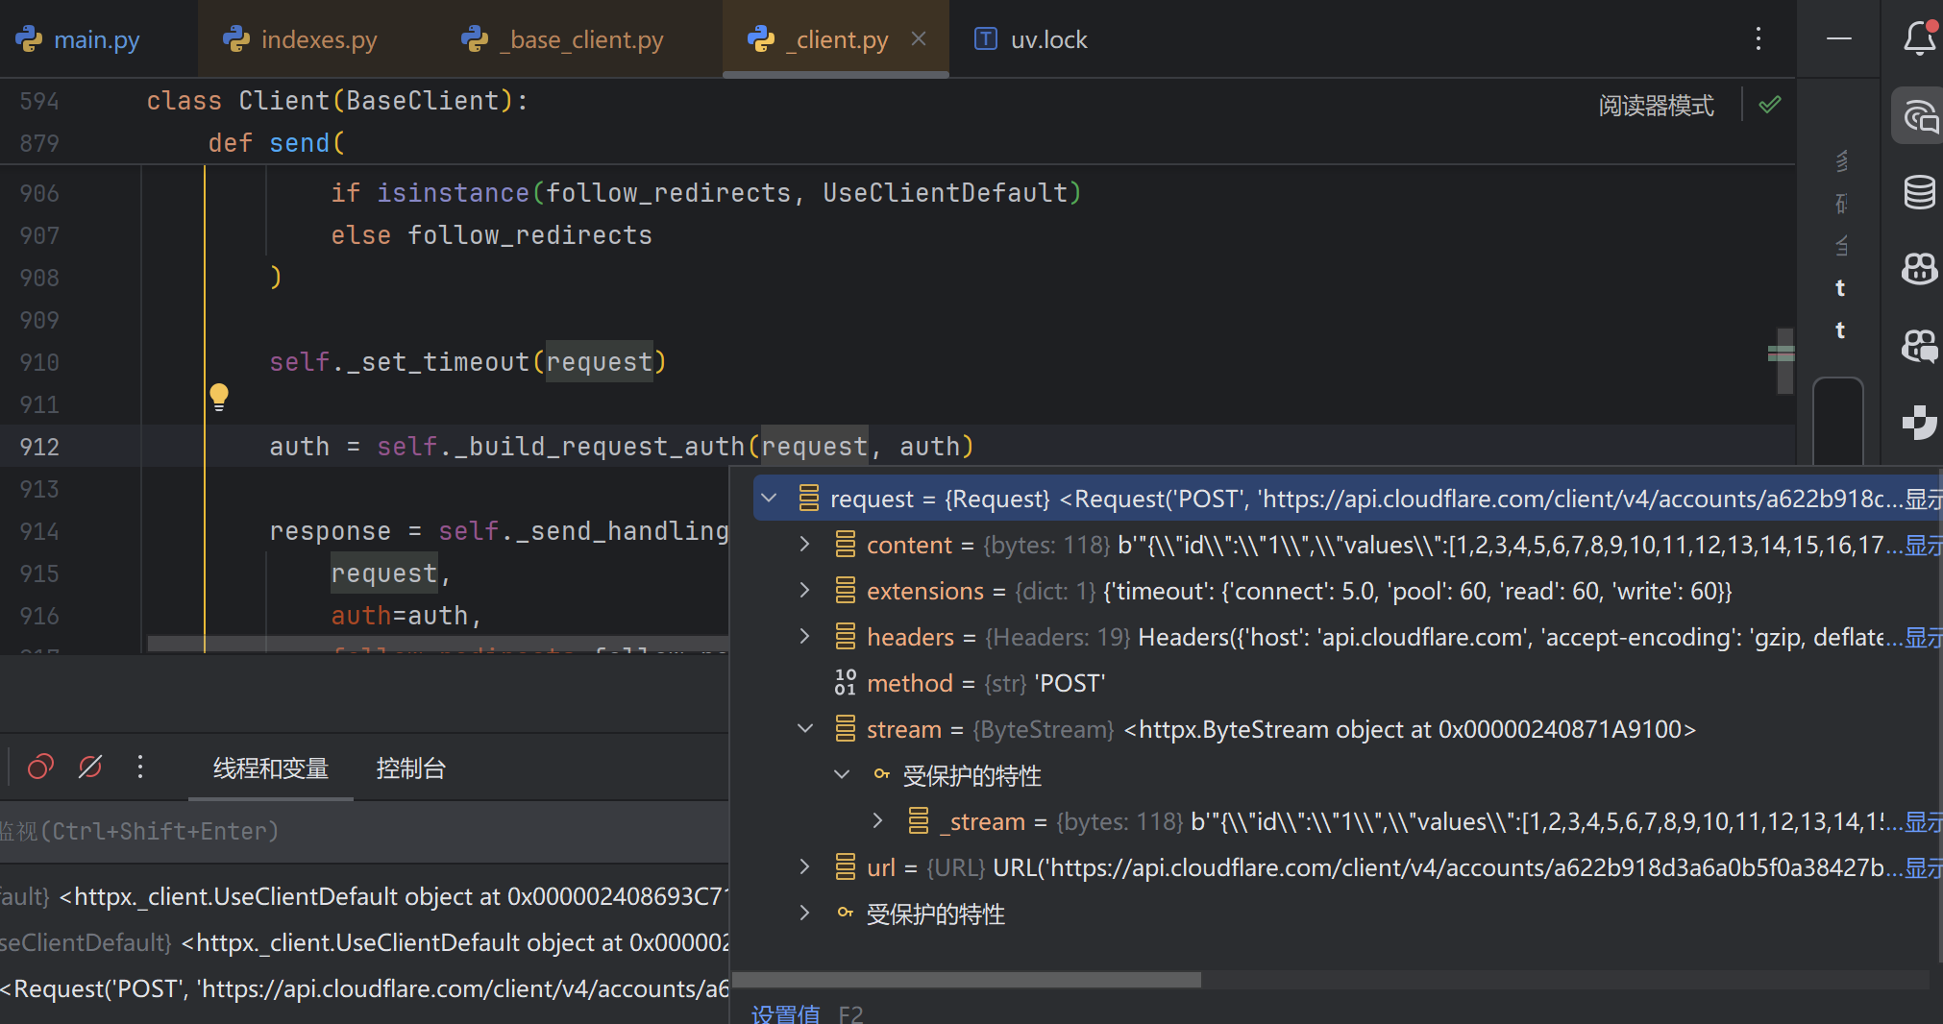This screenshot has width=1943, height=1024.
Task: Click the AI assistant spiral icon
Action: [x=1919, y=117]
